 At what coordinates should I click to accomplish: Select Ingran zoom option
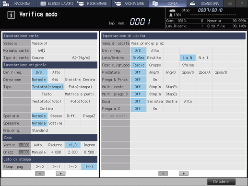89,145
